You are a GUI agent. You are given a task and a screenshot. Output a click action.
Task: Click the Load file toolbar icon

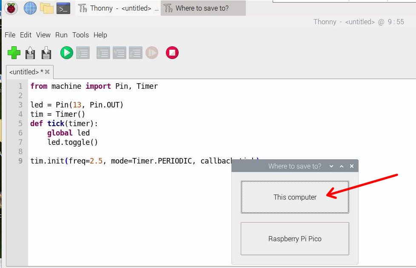click(30, 53)
